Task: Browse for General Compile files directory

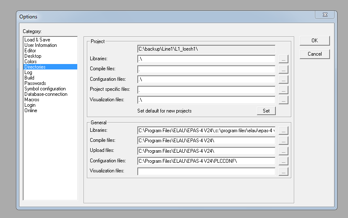Action: pos(283,141)
